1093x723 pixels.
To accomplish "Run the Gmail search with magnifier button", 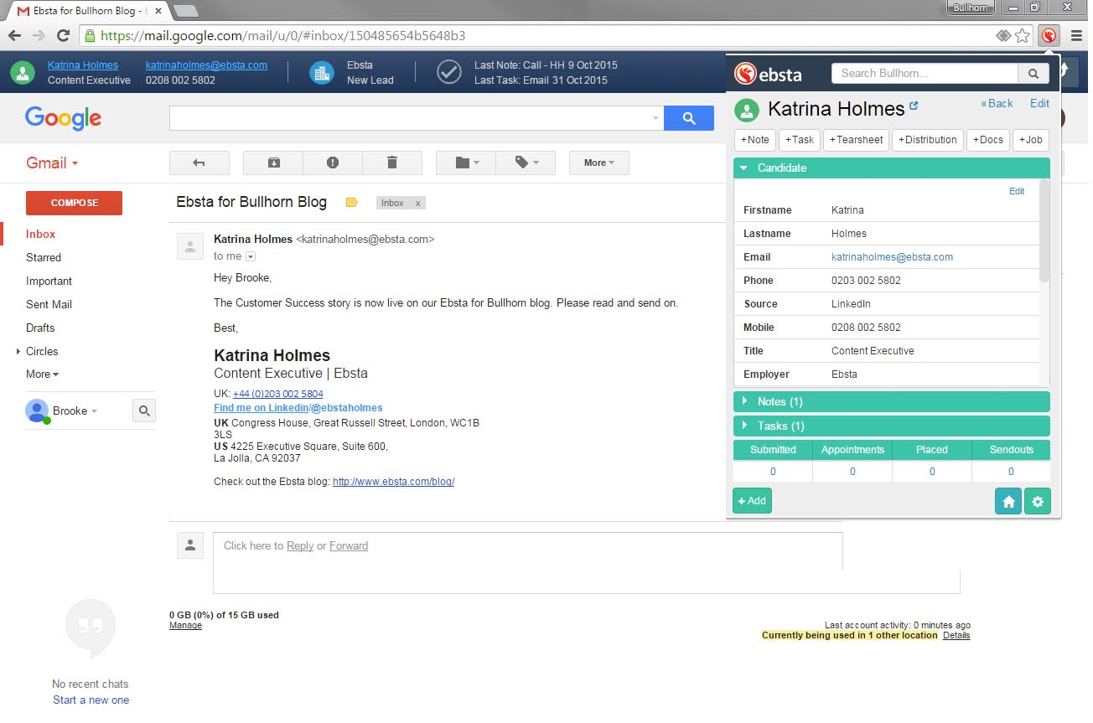I will [x=689, y=118].
